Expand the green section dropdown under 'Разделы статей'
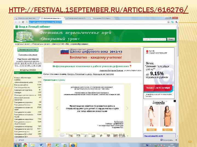197x147 pixels. pos(28,73)
